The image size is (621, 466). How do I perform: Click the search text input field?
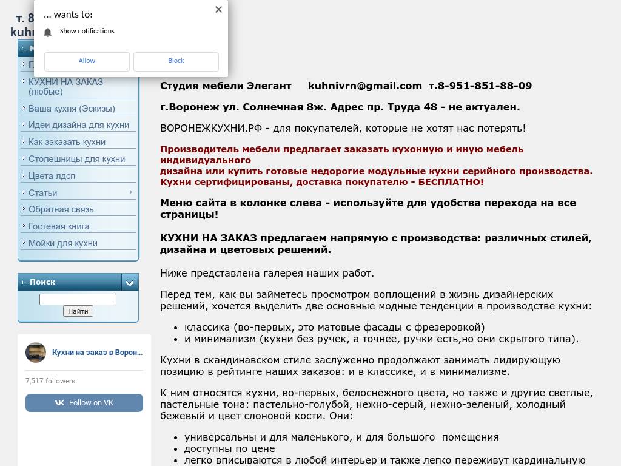tap(78, 299)
